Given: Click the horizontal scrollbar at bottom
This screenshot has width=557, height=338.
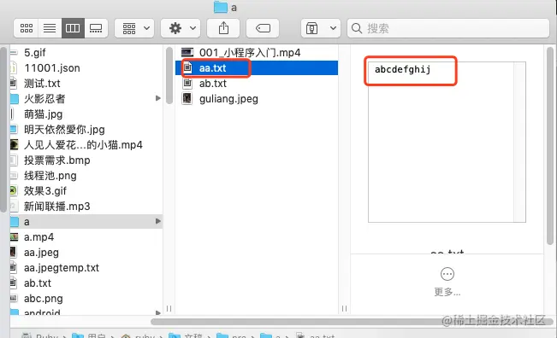Looking at the screenshot, I should (x=352, y=322).
